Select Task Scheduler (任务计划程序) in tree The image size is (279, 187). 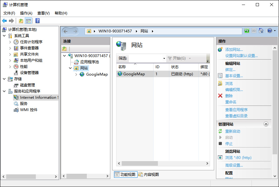31,42
